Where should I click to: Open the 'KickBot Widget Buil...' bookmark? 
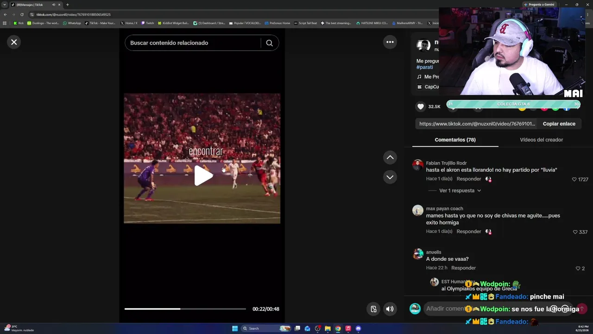click(x=173, y=23)
